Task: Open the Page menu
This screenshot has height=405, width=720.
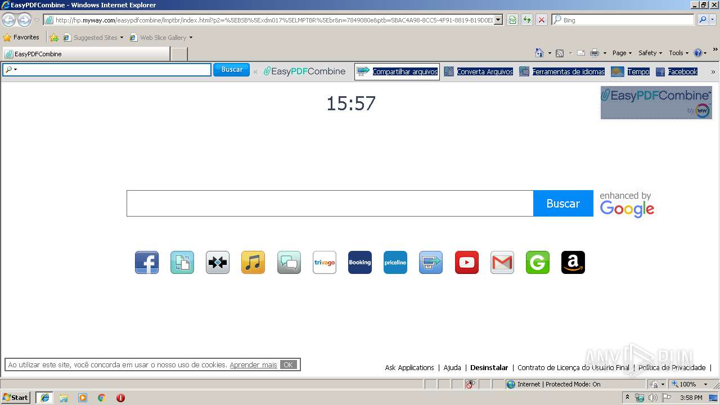Action: pyautogui.click(x=622, y=53)
